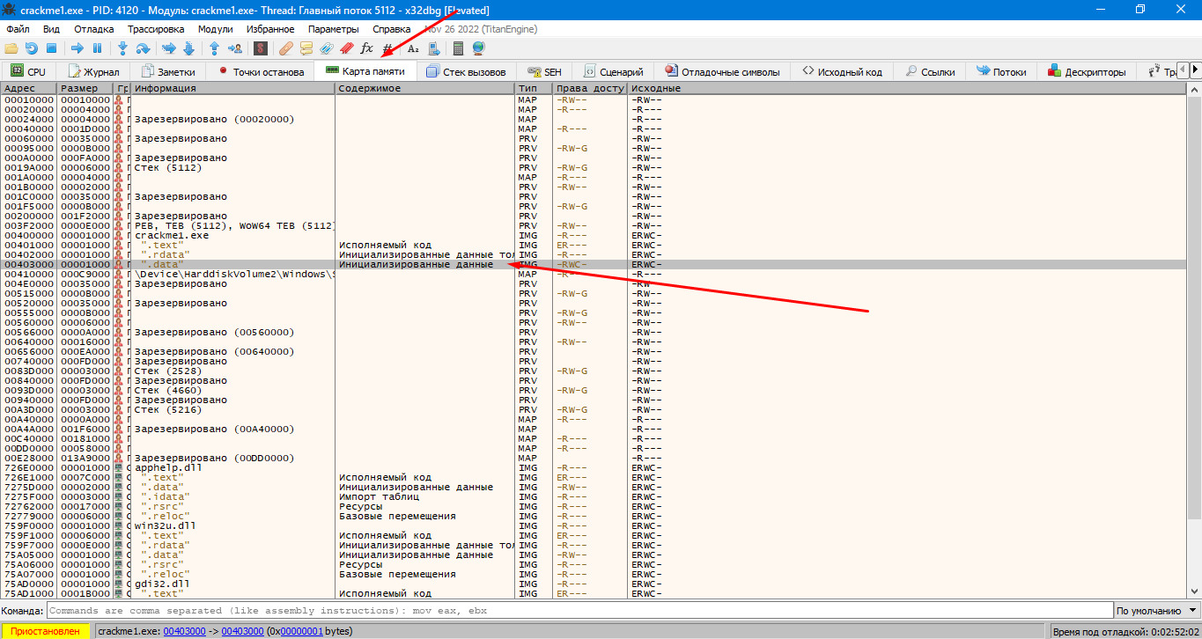Click the Intermodular calls icon

pos(433,48)
